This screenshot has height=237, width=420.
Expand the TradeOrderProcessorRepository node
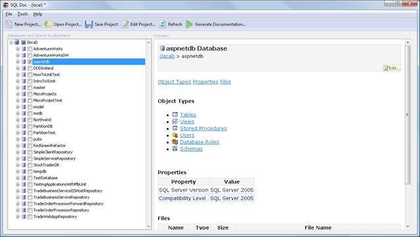(18, 210)
